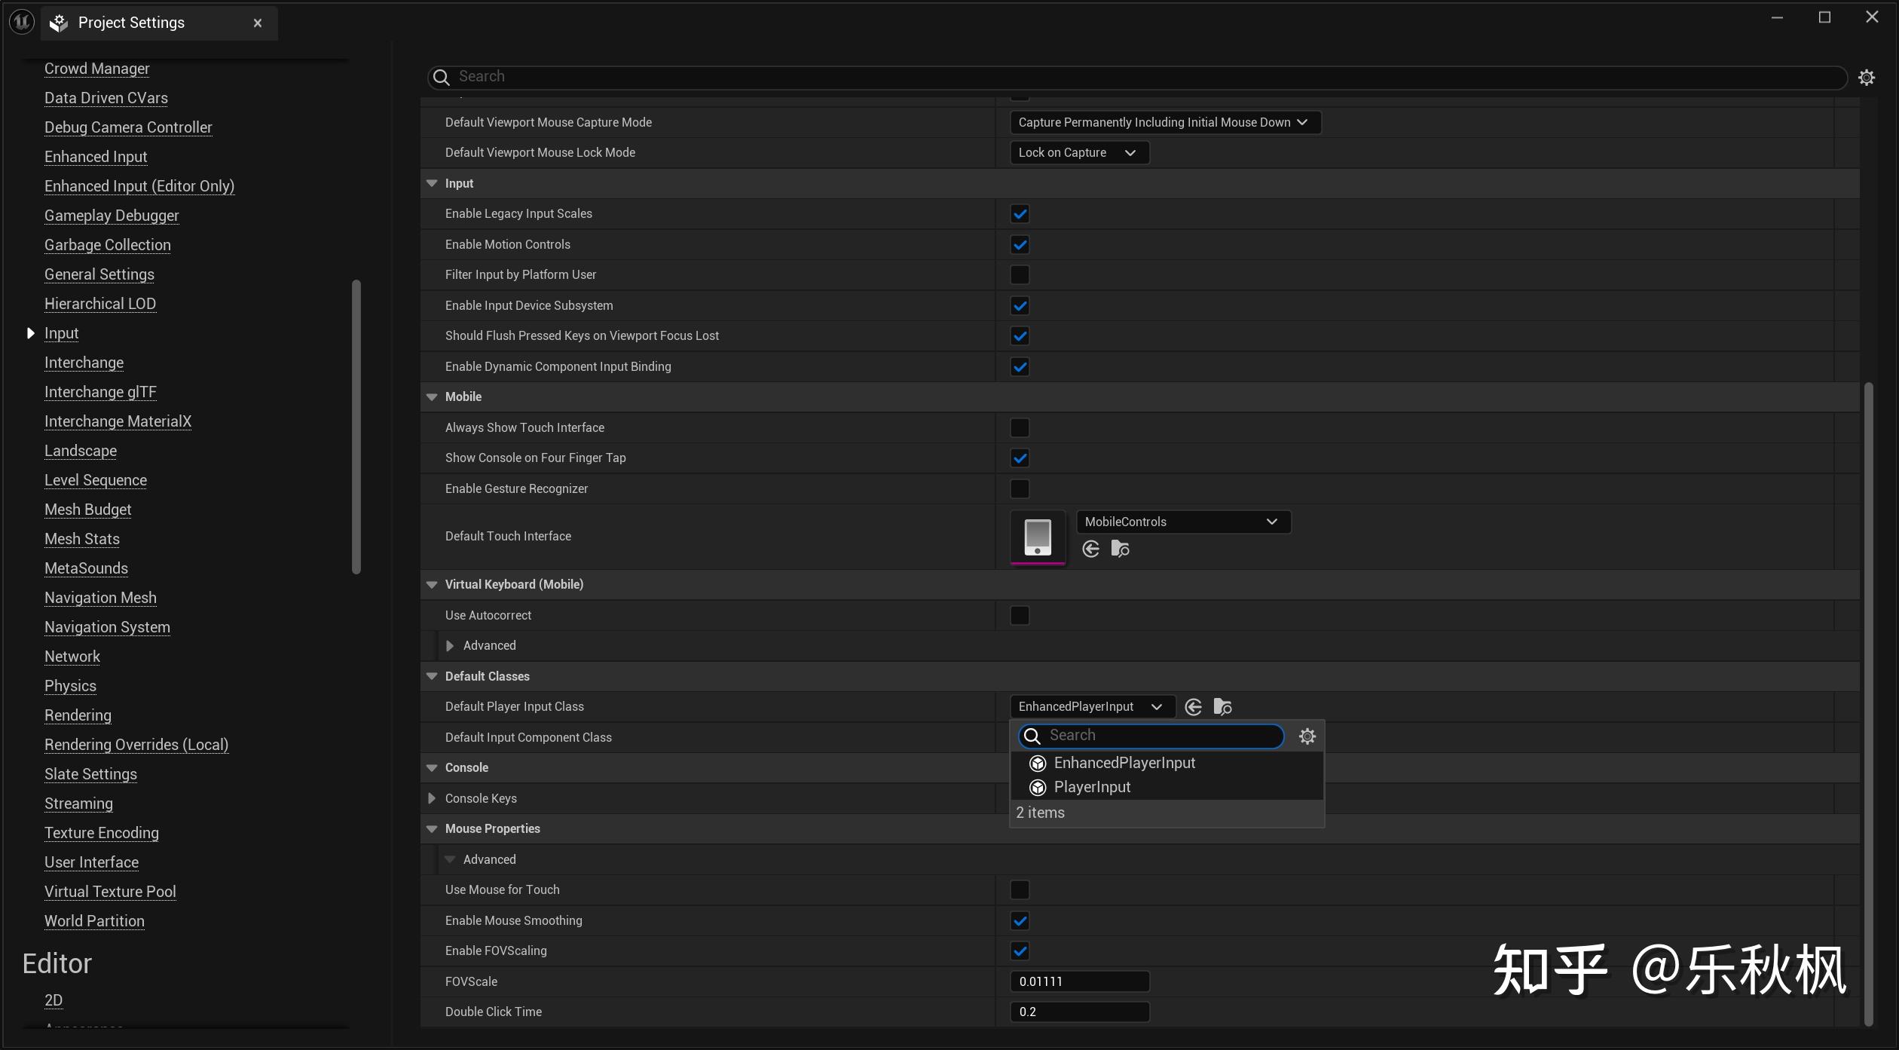The height and width of the screenshot is (1050, 1899).
Task: Collapse the Mobile section
Action: [x=432, y=397]
